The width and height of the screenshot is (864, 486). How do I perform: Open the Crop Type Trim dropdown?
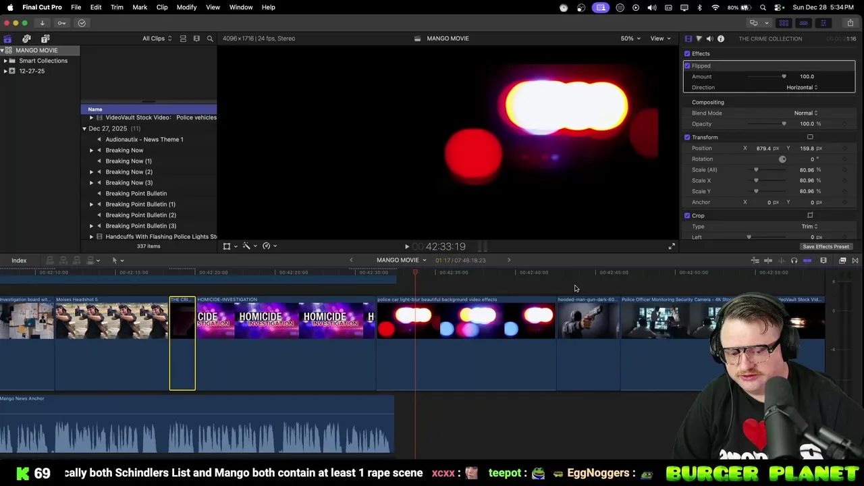[810, 227]
